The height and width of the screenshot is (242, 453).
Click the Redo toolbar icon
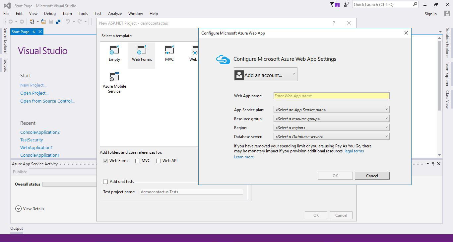point(80,22)
